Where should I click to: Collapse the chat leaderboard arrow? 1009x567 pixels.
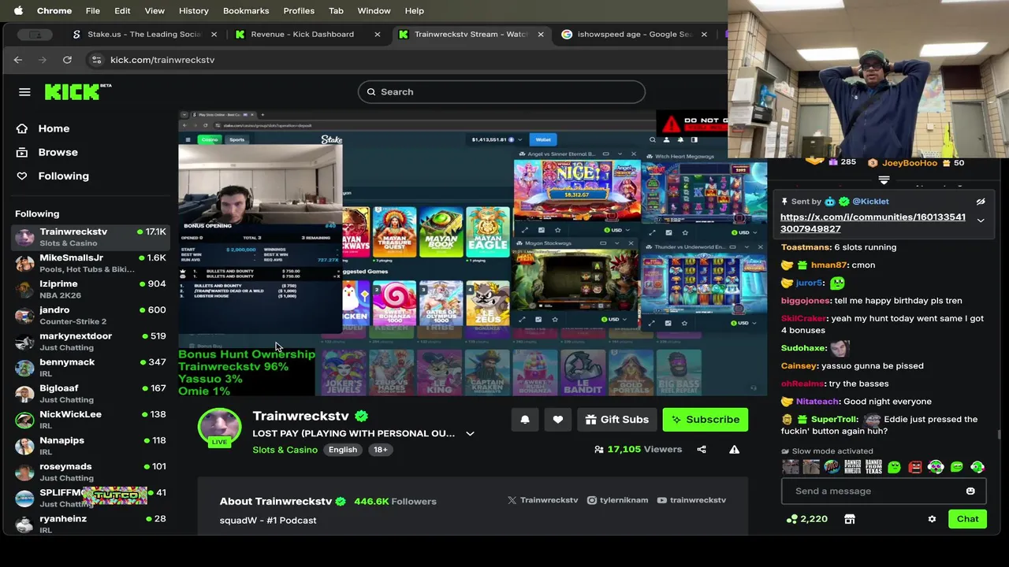tap(884, 180)
